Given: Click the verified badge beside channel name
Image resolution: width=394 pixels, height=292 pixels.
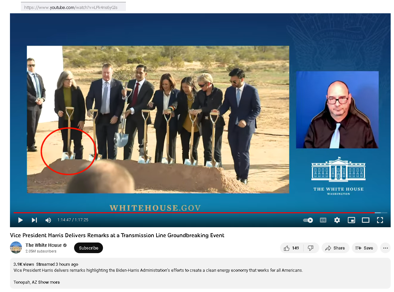Looking at the screenshot, I should [65, 245].
